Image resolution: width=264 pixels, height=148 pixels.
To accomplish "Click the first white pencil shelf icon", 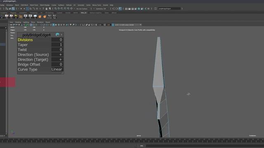I will pos(7,16).
